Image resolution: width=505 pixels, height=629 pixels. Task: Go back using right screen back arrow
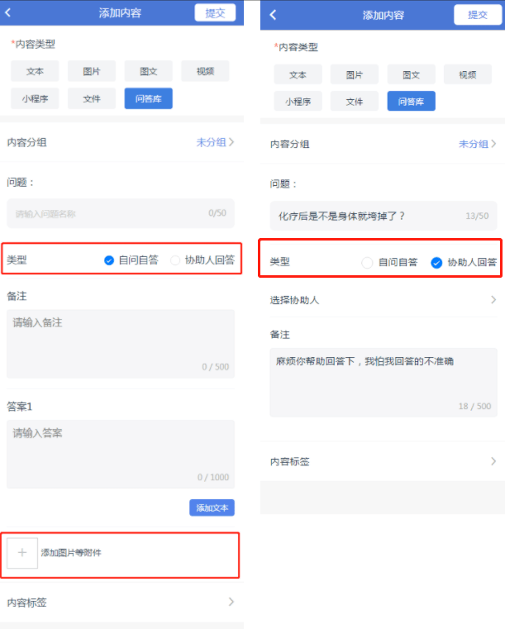[273, 15]
